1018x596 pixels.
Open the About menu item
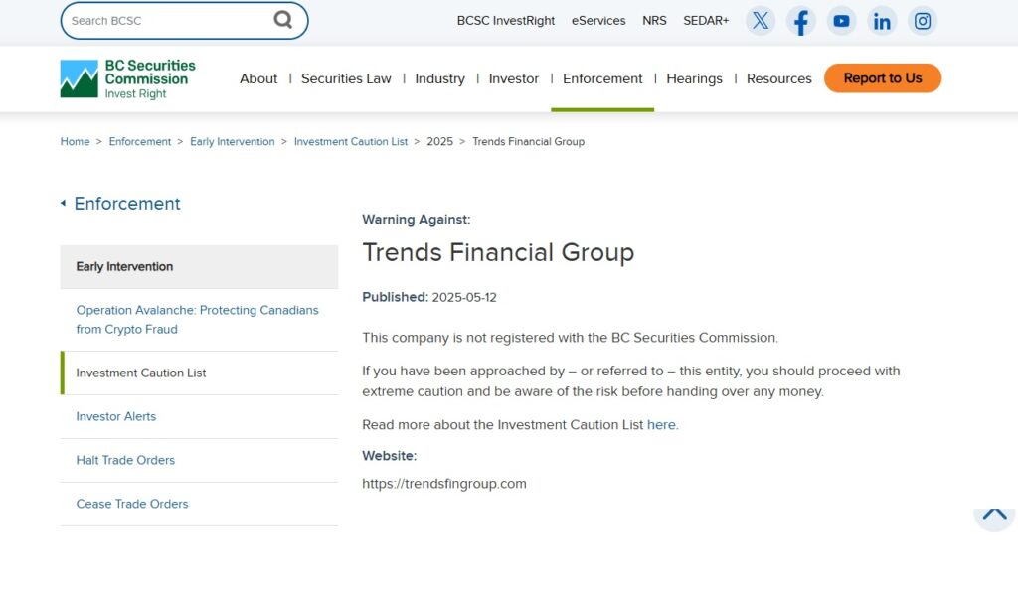[258, 78]
